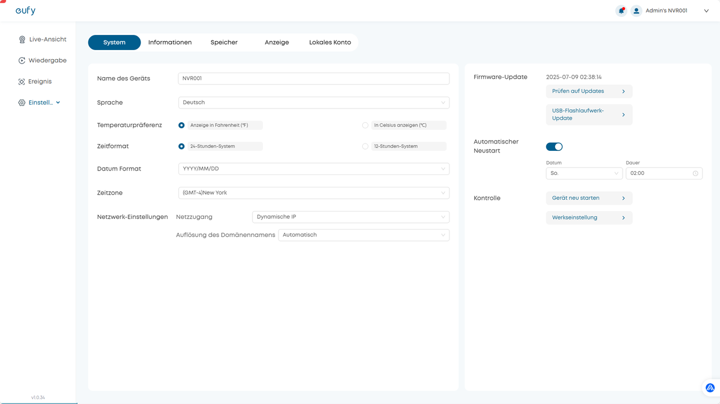
Task: Select In Celsius anzeigen radio button
Action: (x=365, y=125)
